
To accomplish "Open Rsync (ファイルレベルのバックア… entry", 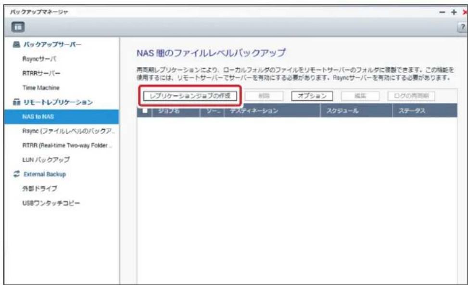I will pos(68,131).
